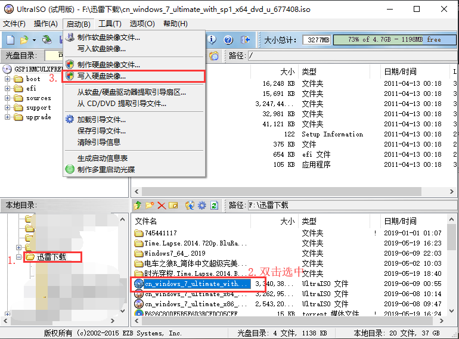Click local file list scrollbar down arrow
This screenshot has height=339, width=459.
[x=452, y=311]
